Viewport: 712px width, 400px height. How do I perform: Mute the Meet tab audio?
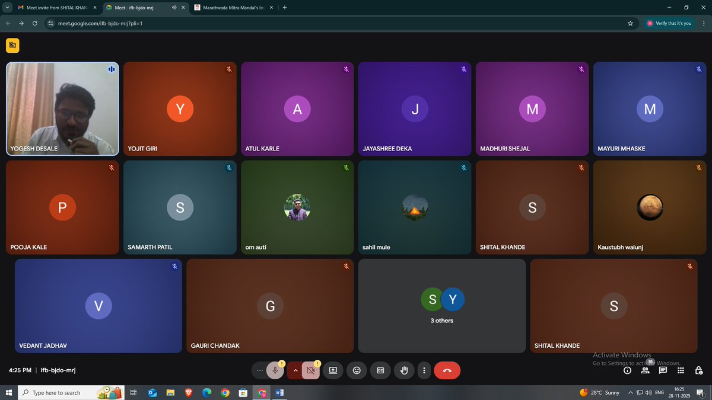tap(174, 8)
